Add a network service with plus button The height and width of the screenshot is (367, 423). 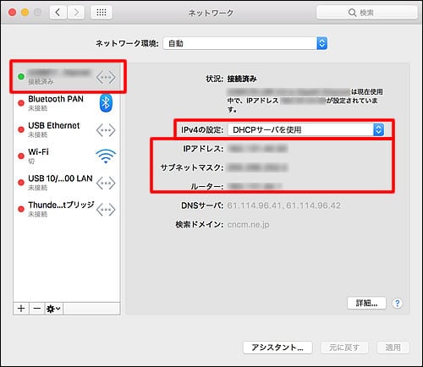coord(21,309)
